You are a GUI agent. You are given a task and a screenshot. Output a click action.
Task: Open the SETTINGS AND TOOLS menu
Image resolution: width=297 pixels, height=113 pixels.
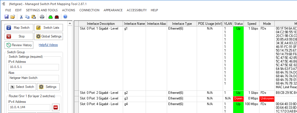42,10
